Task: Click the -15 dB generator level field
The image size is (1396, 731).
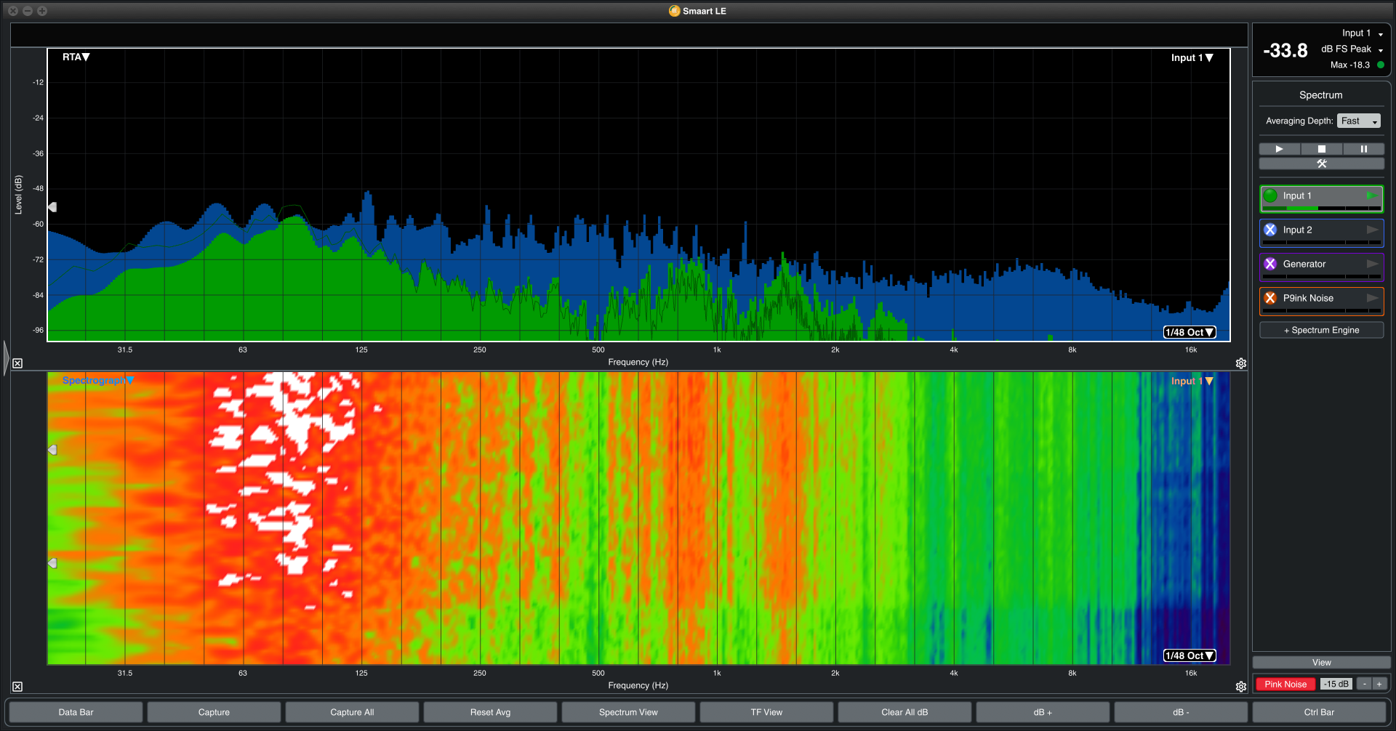Action: pyautogui.click(x=1336, y=684)
